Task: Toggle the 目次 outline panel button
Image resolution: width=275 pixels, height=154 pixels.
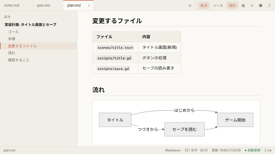Action: click(x=204, y=6)
